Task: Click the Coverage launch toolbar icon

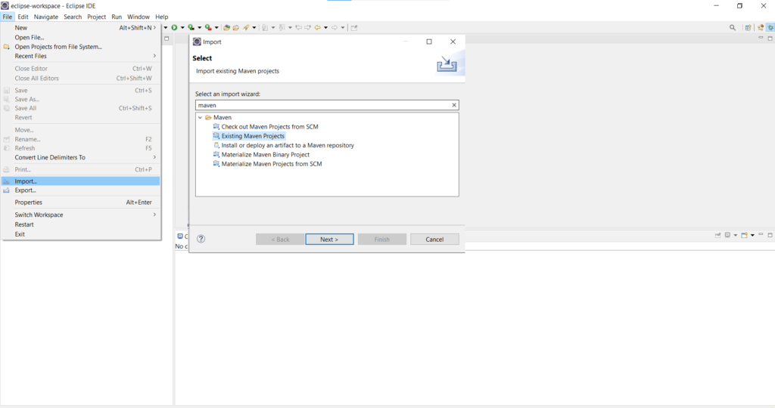Action: pyautogui.click(x=191, y=28)
